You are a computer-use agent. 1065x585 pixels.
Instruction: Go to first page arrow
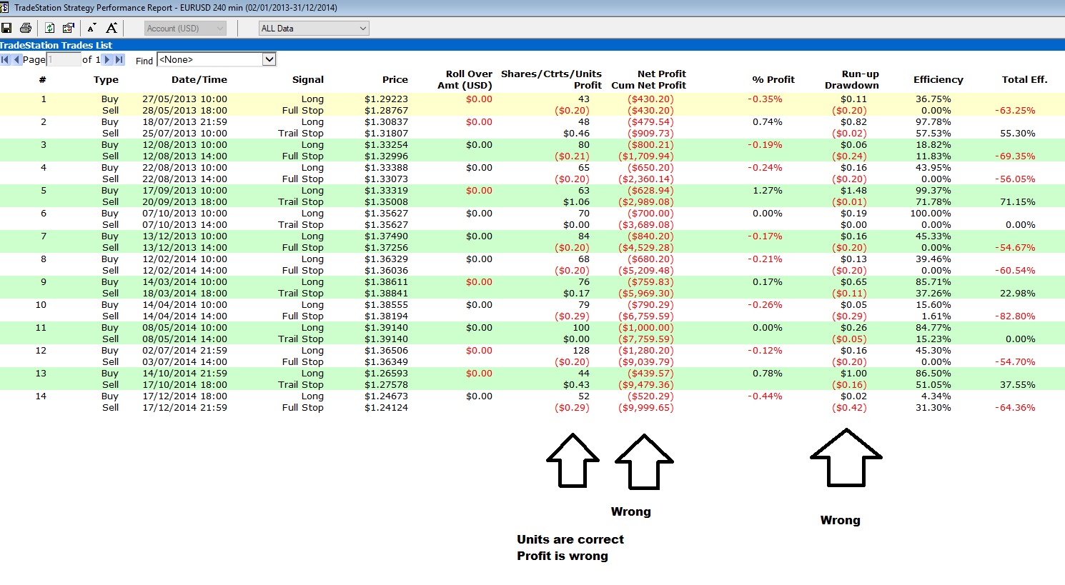click(5, 59)
